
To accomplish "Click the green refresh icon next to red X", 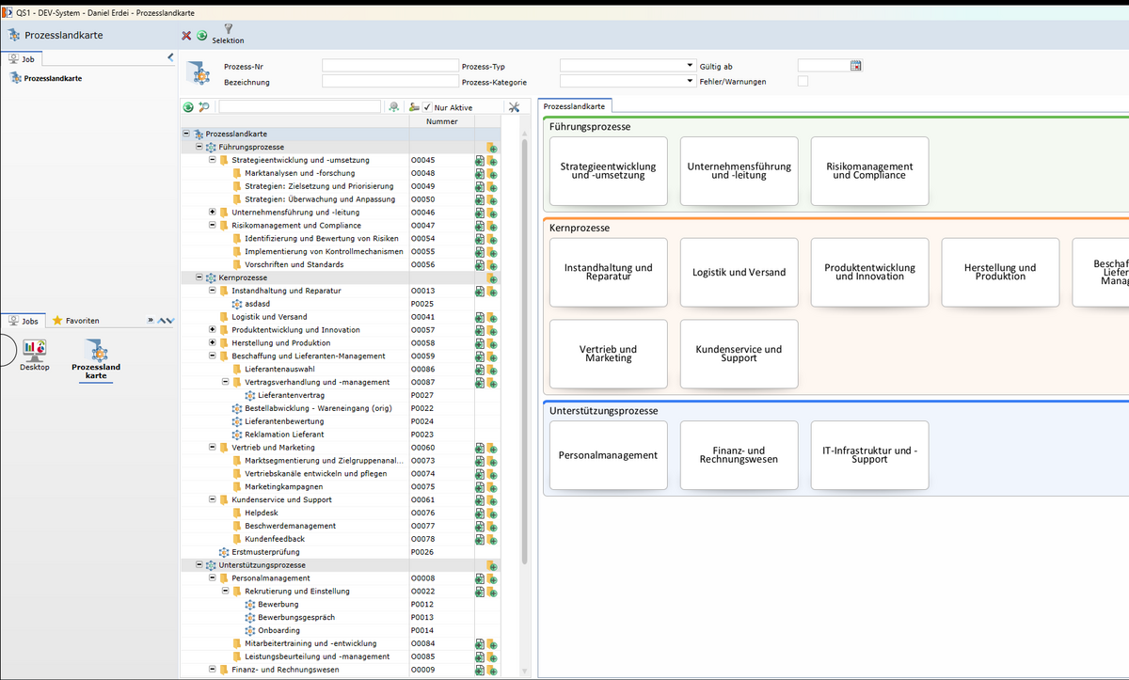I will coord(201,35).
